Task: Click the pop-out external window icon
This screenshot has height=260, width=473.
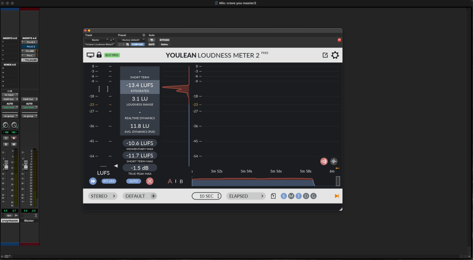Action: [x=325, y=56]
